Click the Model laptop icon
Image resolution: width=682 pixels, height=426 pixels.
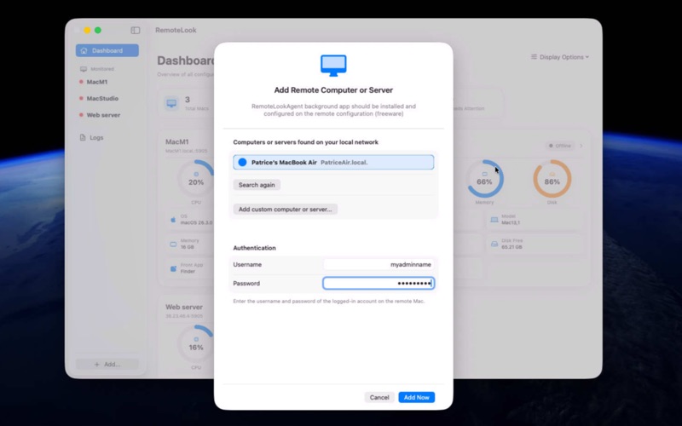point(494,220)
